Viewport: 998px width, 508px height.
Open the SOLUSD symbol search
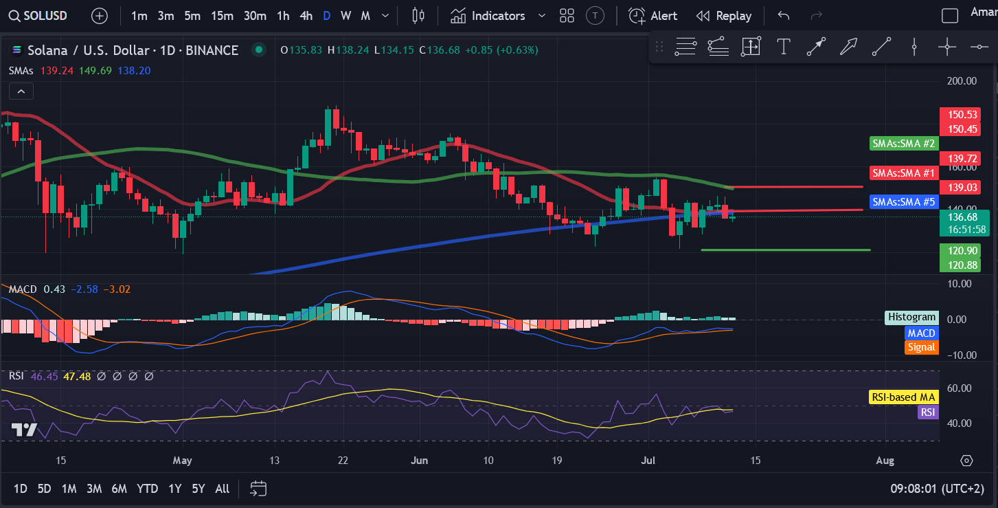(39, 15)
